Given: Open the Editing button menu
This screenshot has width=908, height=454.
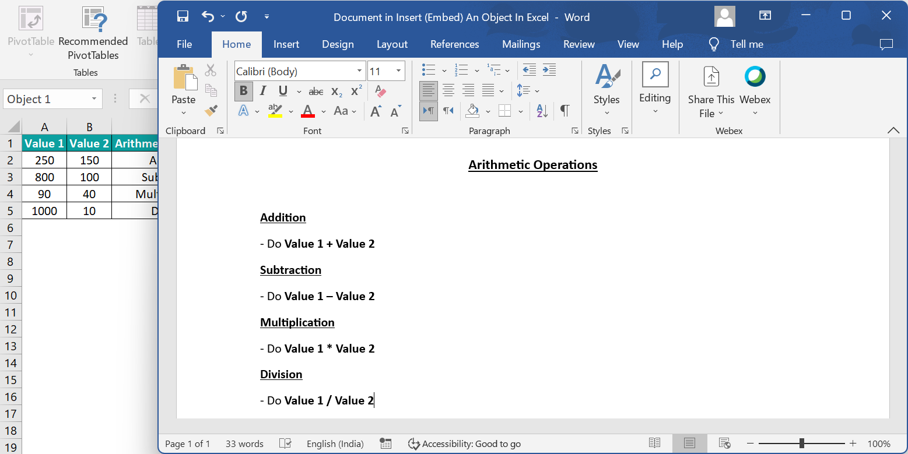Looking at the screenshot, I should 655,89.
